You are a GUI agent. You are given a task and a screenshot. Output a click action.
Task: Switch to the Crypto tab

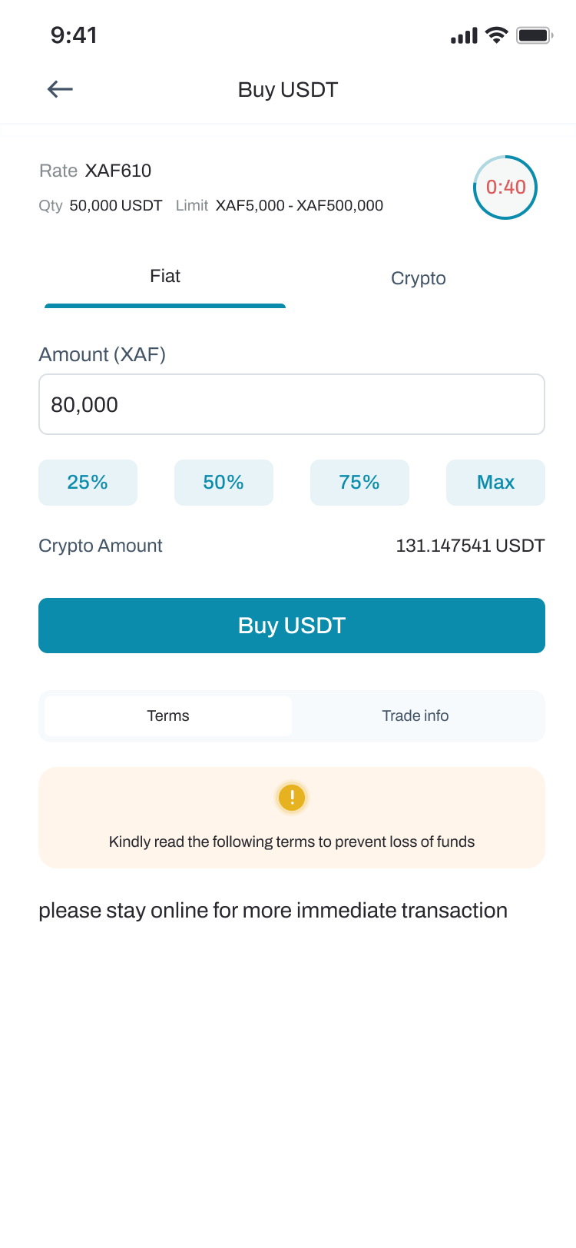(x=419, y=278)
